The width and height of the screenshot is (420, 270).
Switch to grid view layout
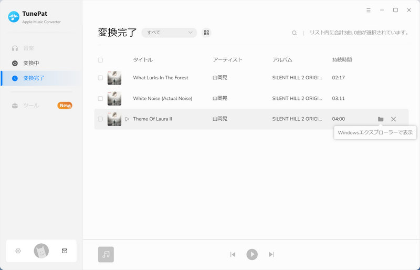coord(206,33)
